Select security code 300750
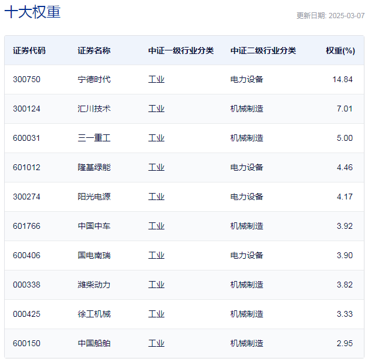368x362 pixels. click(26, 79)
